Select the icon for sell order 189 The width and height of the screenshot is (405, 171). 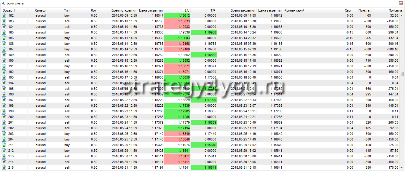[4, 55]
